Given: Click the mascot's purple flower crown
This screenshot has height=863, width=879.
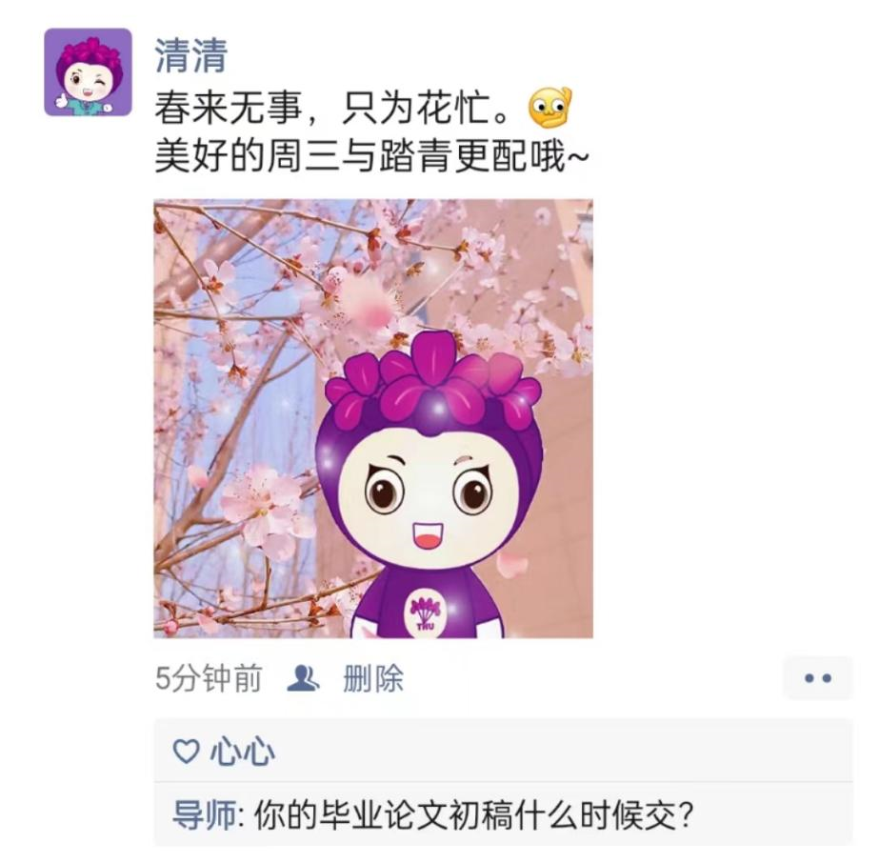Looking at the screenshot, I should 432,382.
